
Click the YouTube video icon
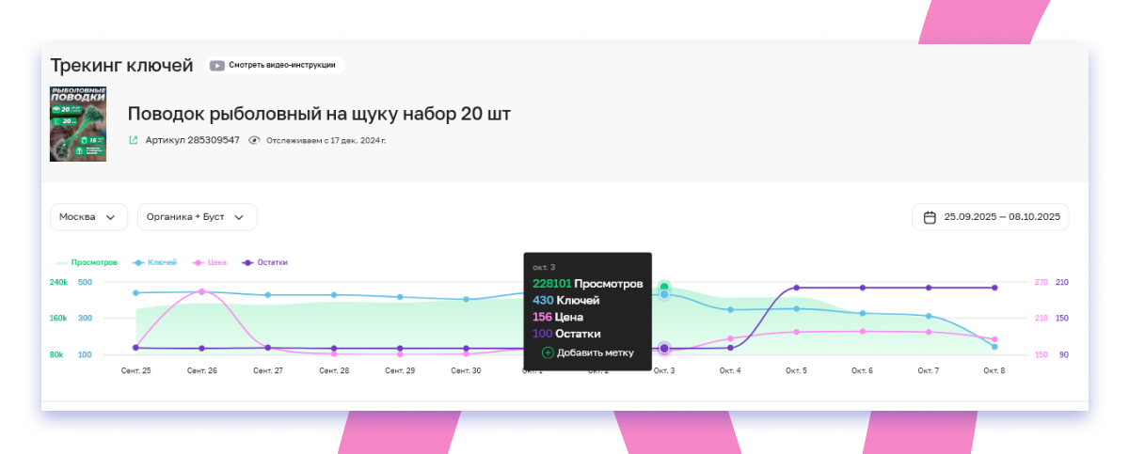(x=217, y=66)
